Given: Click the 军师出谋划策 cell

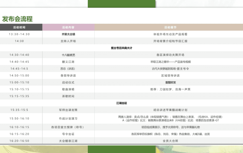Looking at the screenshot, I should 68,110.
